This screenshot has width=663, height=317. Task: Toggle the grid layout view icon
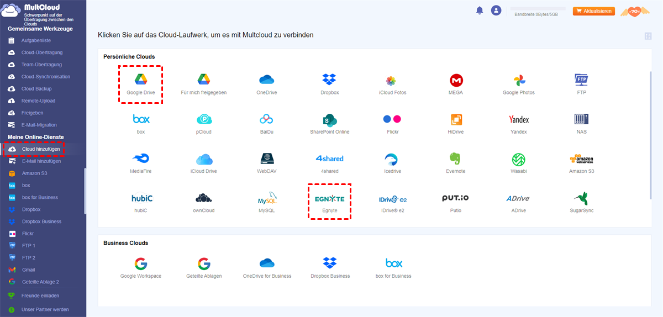[x=648, y=36]
